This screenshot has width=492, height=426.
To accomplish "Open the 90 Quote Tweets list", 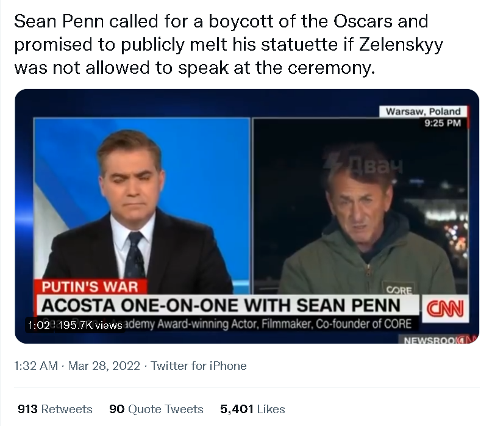I will pyautogui.click(x=156, y=409).
